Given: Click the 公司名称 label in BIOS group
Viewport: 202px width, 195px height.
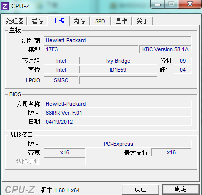Looking at the screenshot, I should click(28, 104).
